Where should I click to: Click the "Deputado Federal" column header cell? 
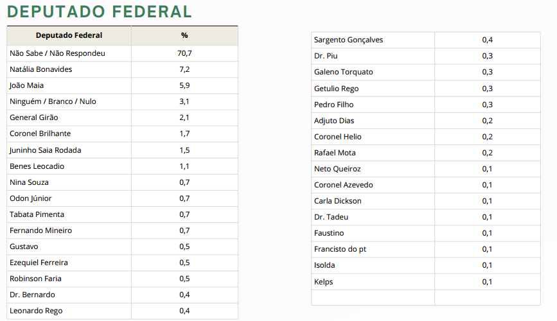(69, 35)
